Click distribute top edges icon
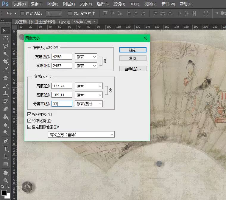The width and height of the screenshot is (226, 200). click(x=155, y=13)
